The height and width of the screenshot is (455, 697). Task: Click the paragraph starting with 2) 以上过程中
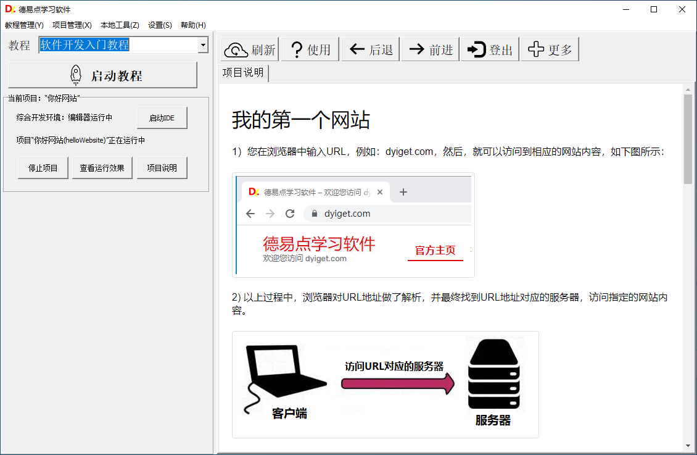pyautogui.click(x=450, y=303)
